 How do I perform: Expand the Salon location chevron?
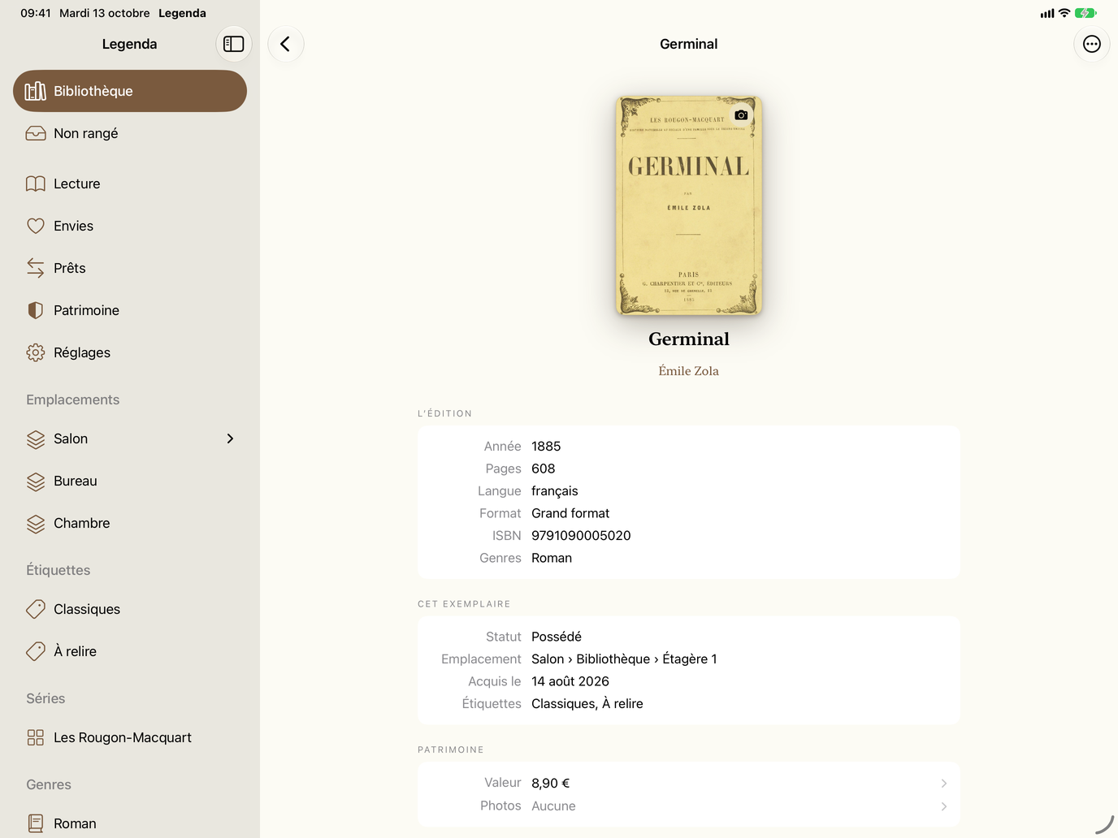pos(230,438)
